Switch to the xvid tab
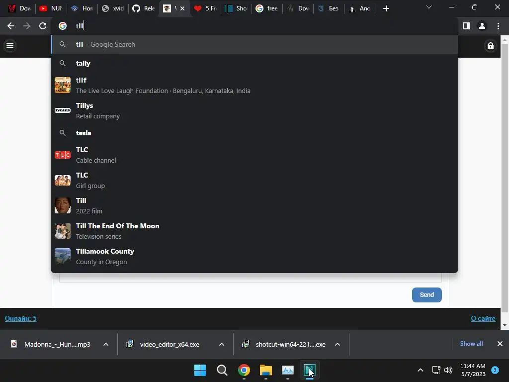 [113, 8]
